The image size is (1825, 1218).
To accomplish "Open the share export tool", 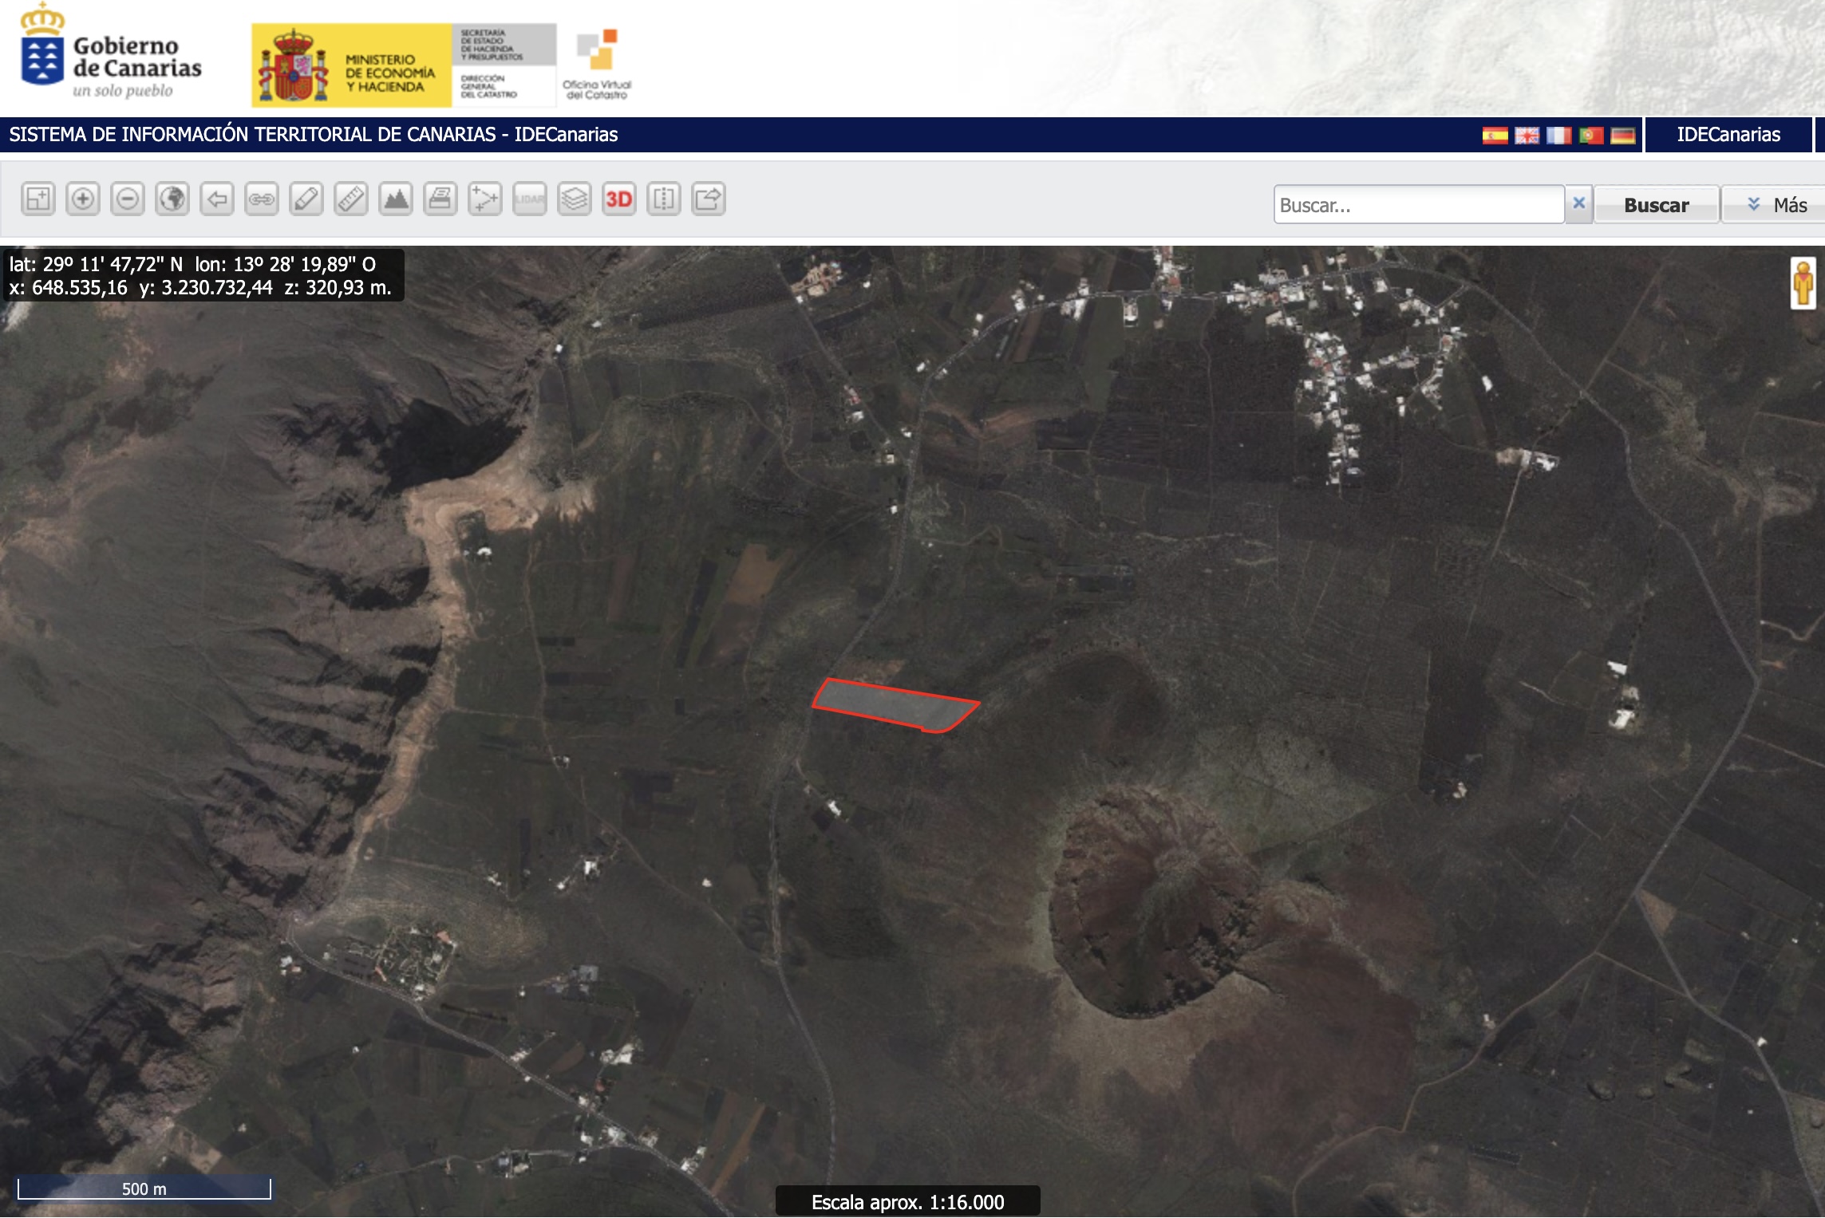I will [709, 199].
